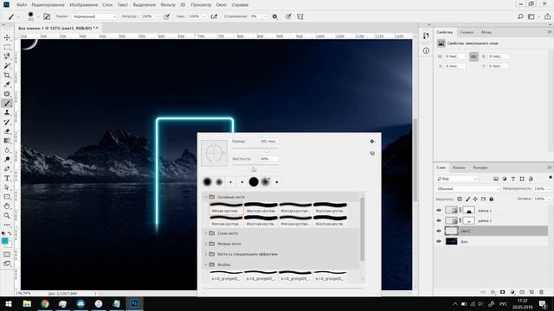554x311 pixels.
Task: Toggle lock transparent pixels
Action: tap(460, 200)
